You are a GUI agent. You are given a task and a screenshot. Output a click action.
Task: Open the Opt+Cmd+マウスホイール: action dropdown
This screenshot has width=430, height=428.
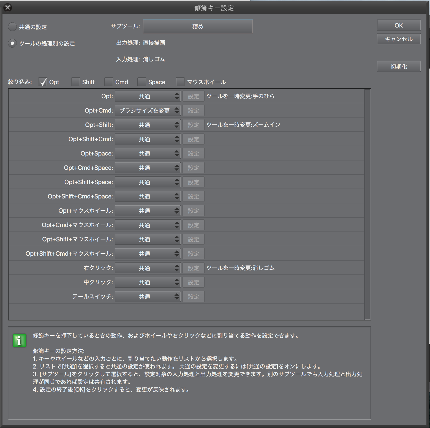(148, 225)
